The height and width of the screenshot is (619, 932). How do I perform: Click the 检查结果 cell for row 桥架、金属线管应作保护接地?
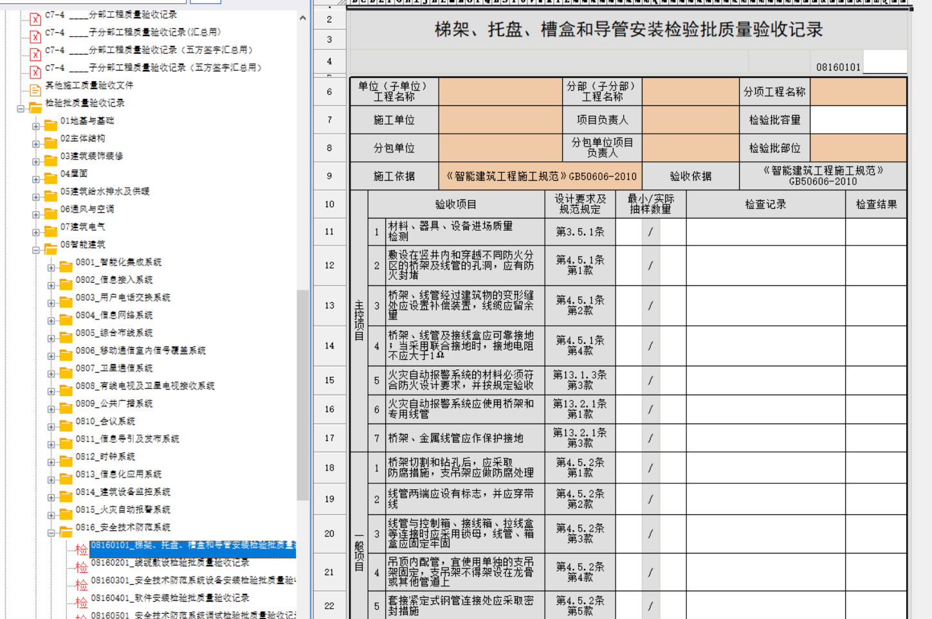coord(876,438)
